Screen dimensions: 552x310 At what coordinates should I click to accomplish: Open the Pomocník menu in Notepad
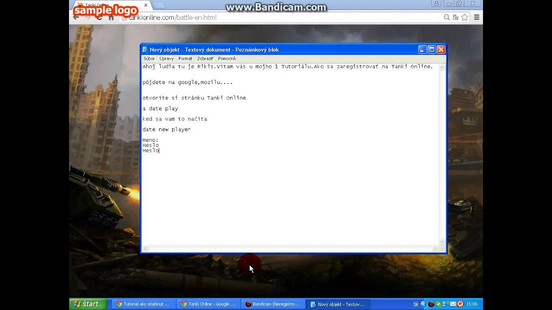(x=227, y=59)
